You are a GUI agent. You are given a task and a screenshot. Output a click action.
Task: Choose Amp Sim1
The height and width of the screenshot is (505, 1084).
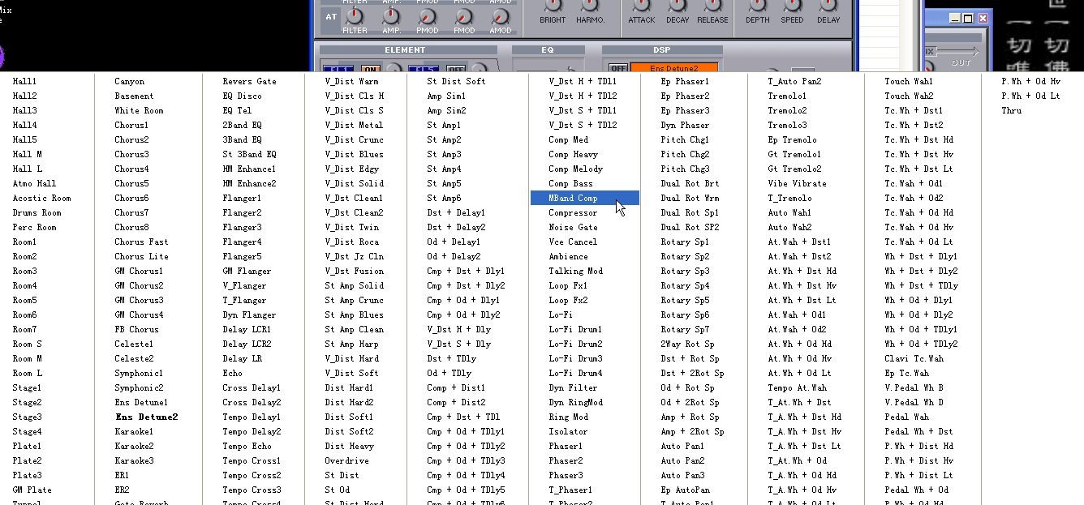(446, 96)
